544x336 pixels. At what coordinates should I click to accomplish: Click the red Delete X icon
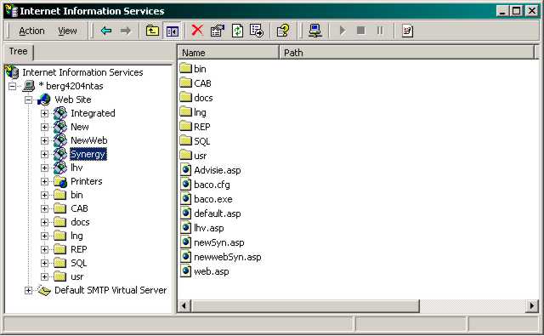(197, 31)
